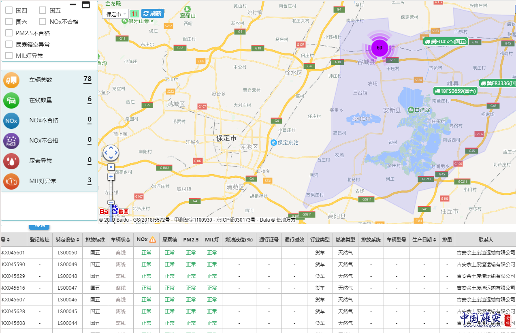Click the purple PM2.5 status icon
516x333 pixels.
coord(11,141)
